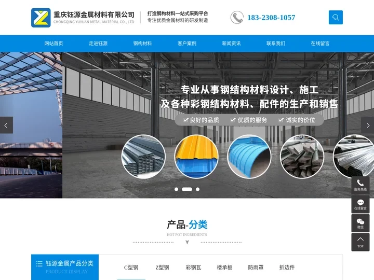Select the 防雨罩 product tab
This screenshot has height=280, width=374.
tap(256, 268)
